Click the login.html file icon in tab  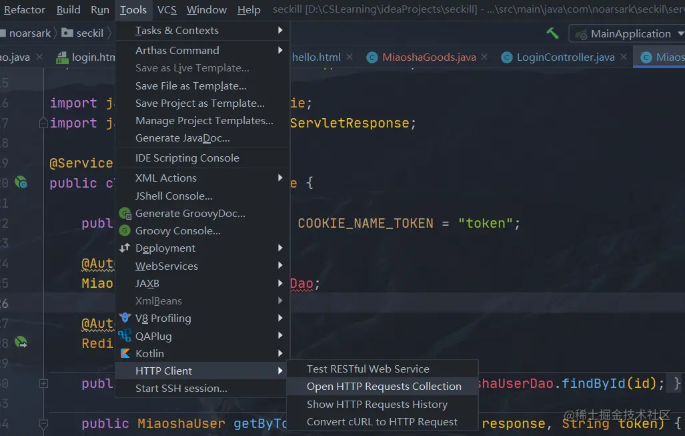coord(63,57)
